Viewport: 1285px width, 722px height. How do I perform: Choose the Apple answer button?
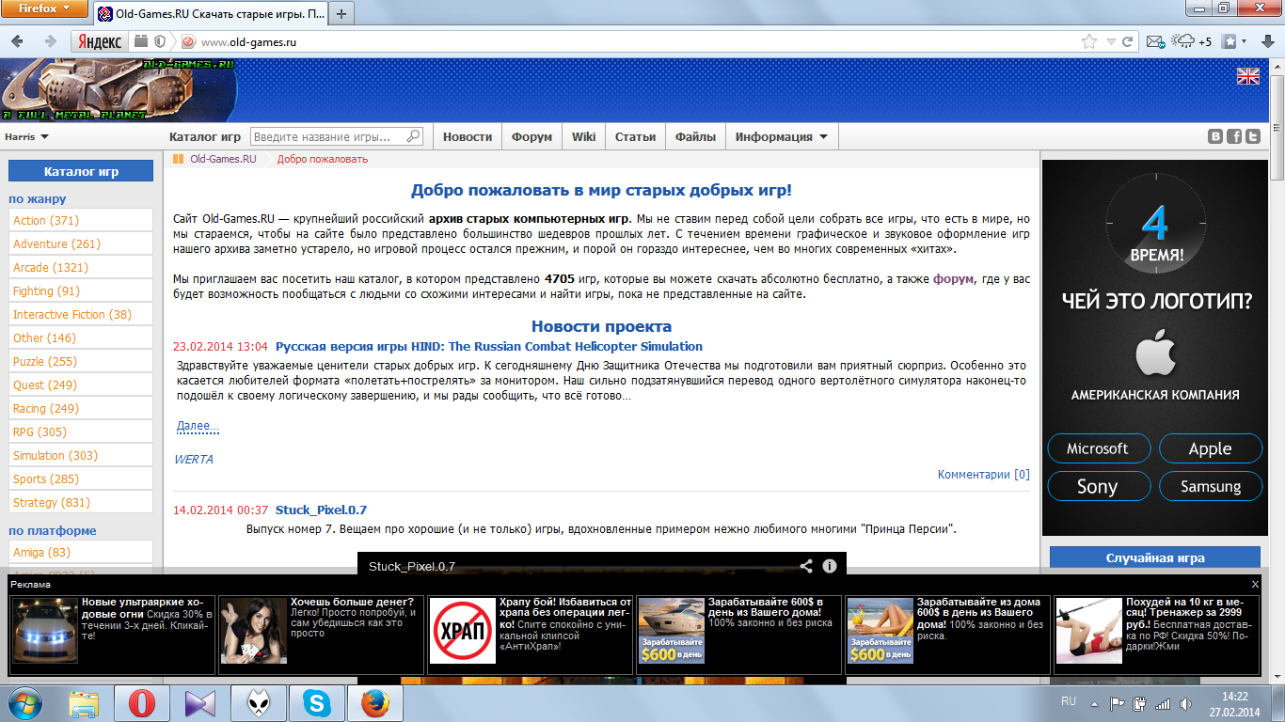pyautogui.click(x=1211, y=448)
